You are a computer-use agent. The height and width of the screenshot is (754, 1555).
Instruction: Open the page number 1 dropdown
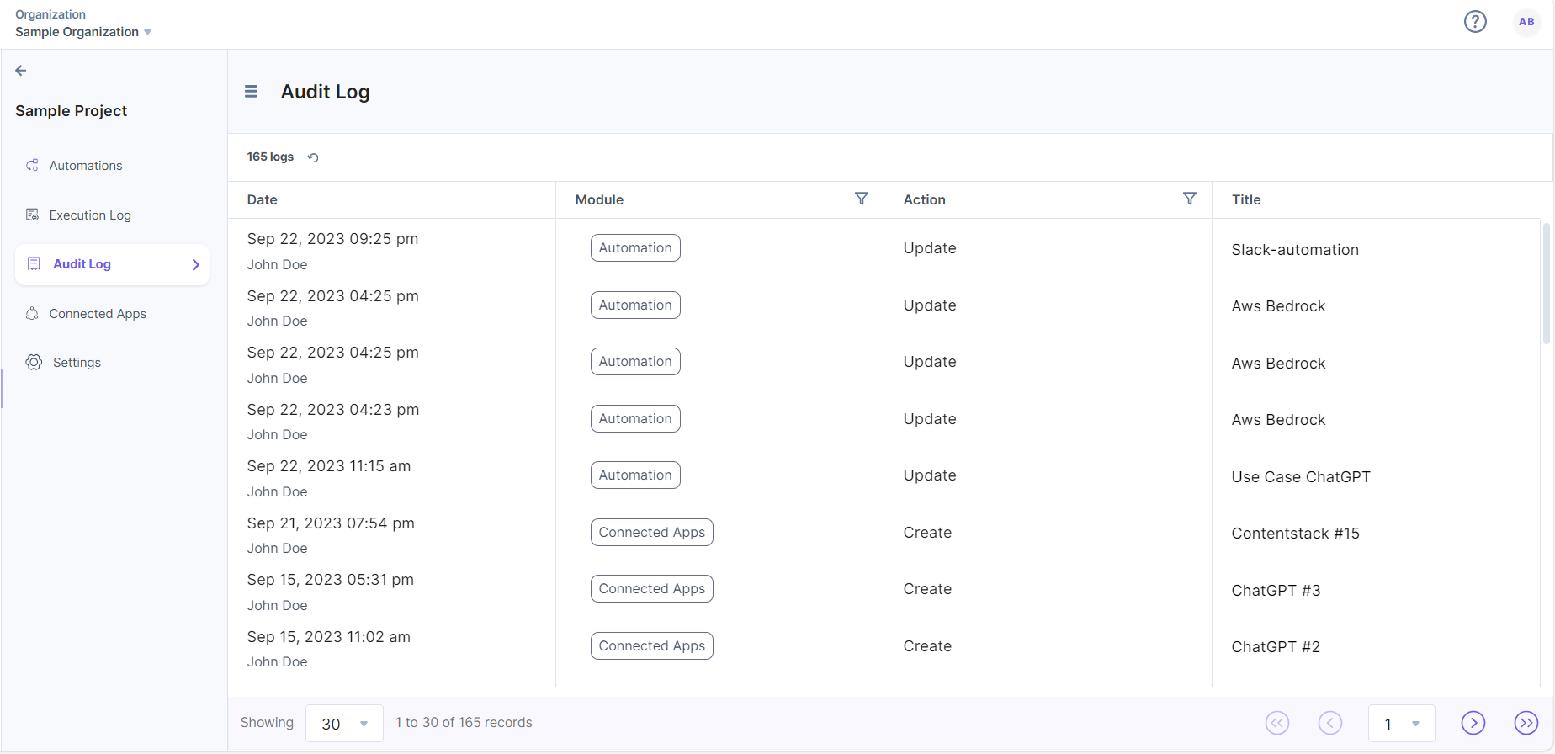(1402, 724)
